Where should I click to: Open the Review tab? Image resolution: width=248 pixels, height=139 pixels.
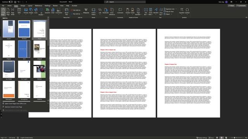coord(55,6)
